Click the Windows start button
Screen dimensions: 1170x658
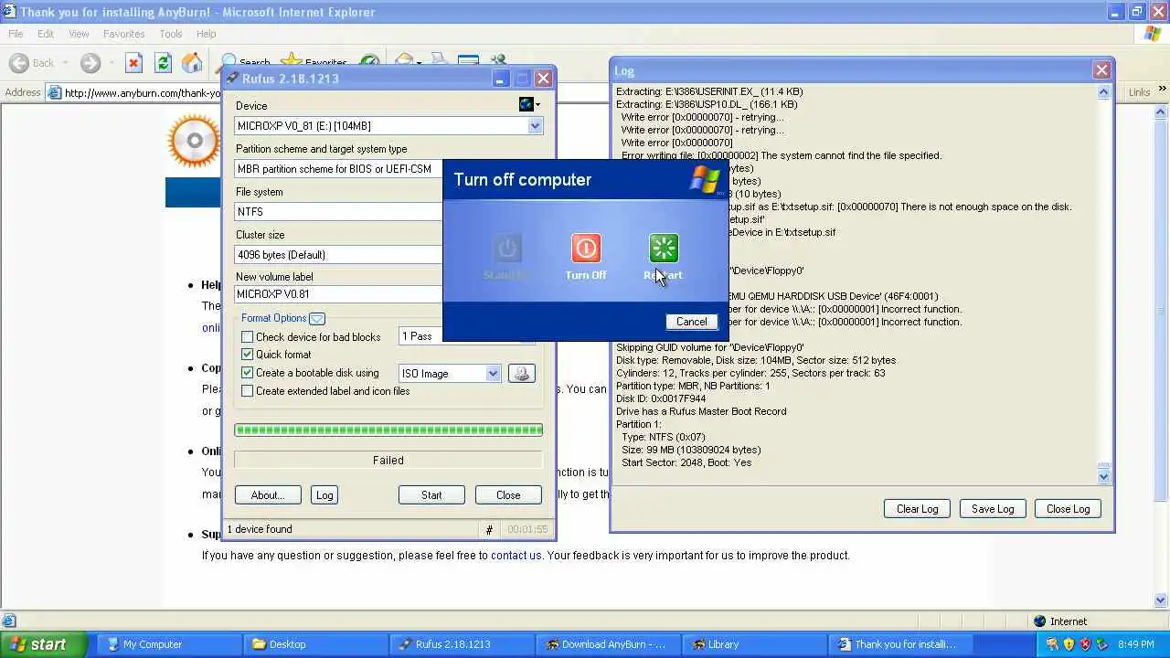tap(43, 644)
